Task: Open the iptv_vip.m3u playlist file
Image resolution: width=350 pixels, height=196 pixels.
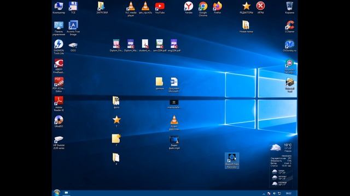Action: pos(145,8)
